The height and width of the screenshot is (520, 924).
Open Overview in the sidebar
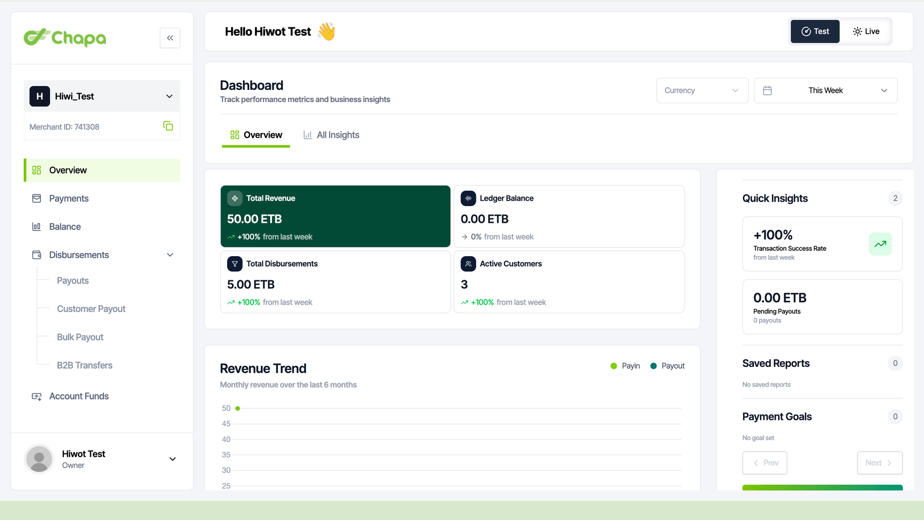(102, 170)
